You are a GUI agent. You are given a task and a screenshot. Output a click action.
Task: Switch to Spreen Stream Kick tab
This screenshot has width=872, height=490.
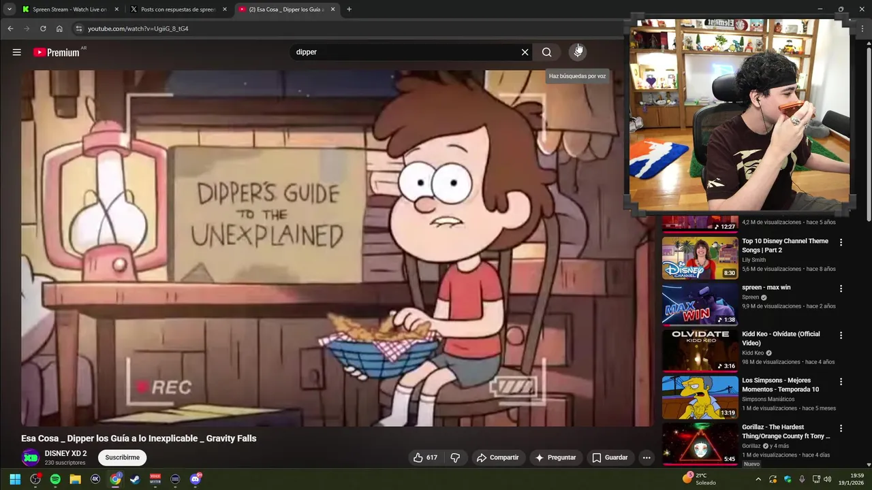(69, 10)
